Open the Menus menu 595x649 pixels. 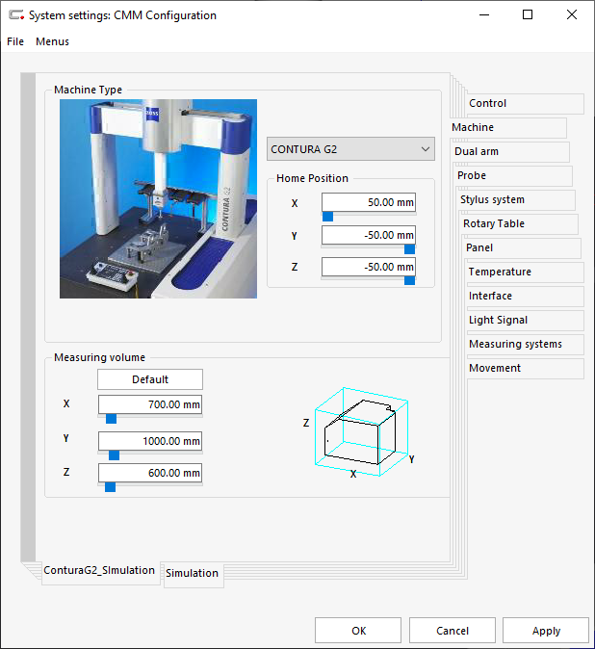[52, 41]
